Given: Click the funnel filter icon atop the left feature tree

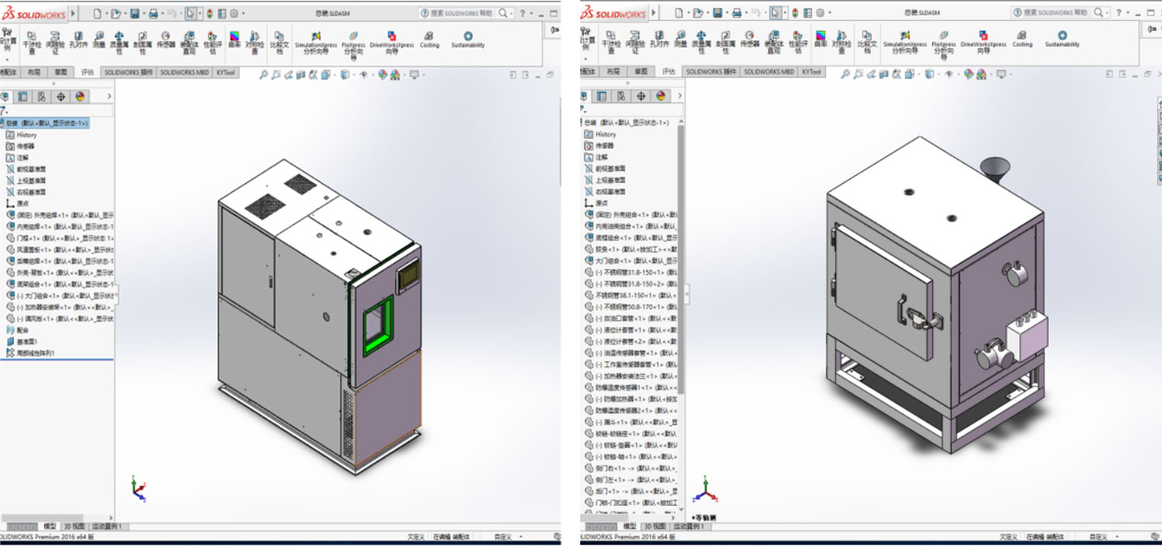Looking at the screenshot, I should pos(4,112).
